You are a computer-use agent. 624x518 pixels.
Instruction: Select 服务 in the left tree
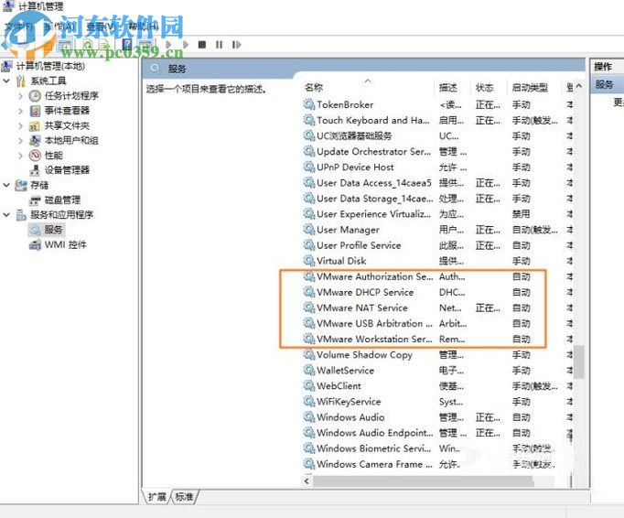pyautogui.click(x=53, y=230)
